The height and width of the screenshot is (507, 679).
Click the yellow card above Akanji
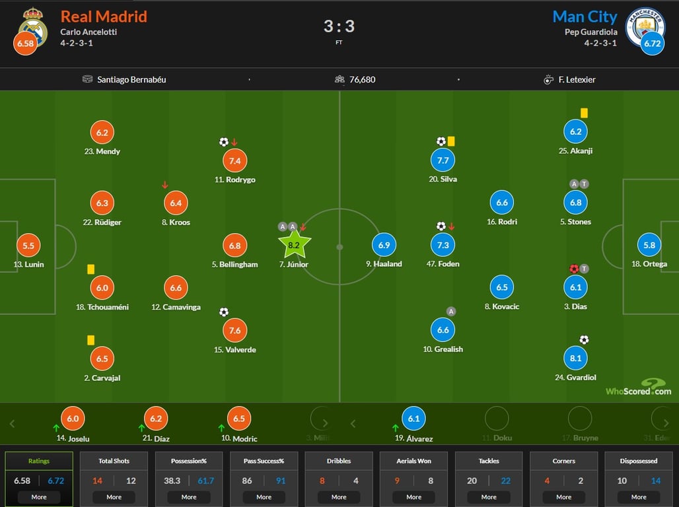(584, 113)
